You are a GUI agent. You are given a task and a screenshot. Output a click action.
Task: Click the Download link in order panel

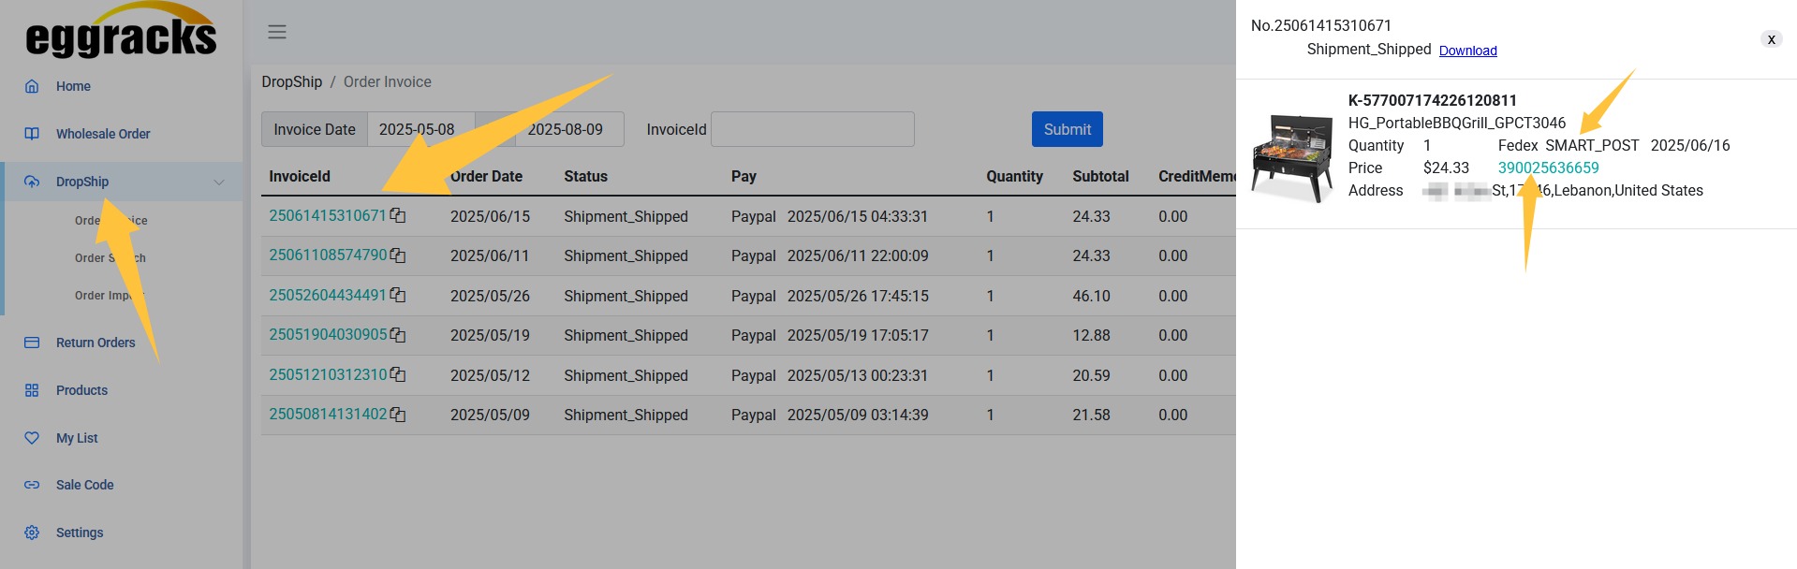tap(1467, 51)
